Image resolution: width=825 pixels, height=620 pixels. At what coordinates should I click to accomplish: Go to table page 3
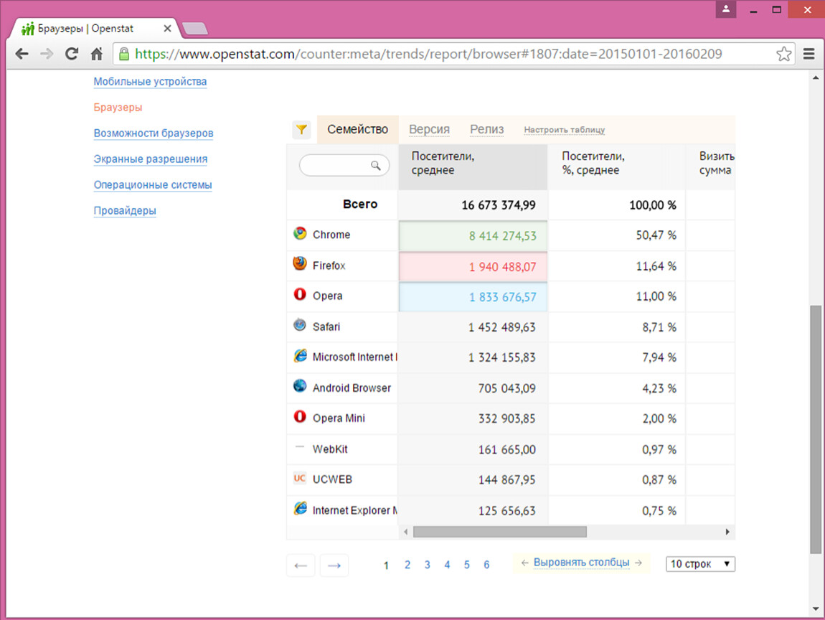[x=428, y=565]
